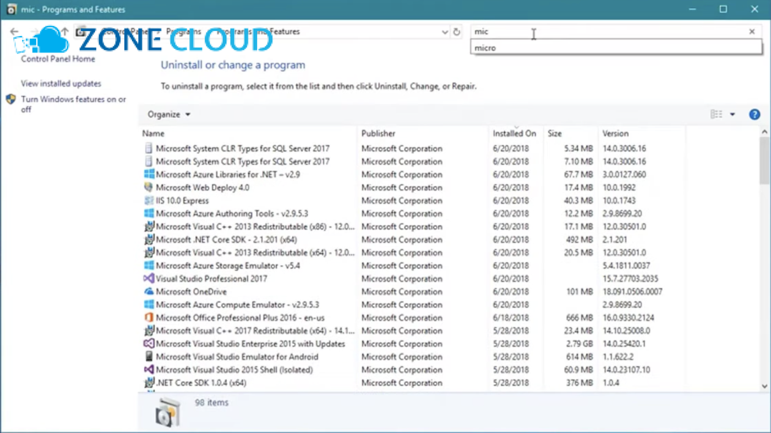Open Control Panel Home
The width and height of the screenshot is (771, 433).
(58, 59)
